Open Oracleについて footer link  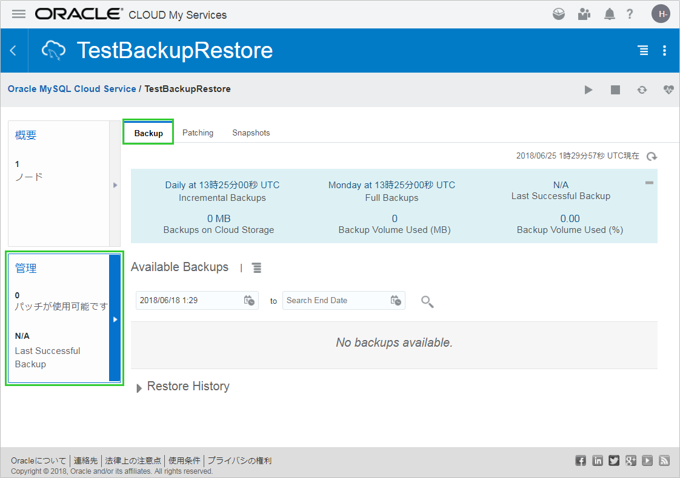(39, 460)
